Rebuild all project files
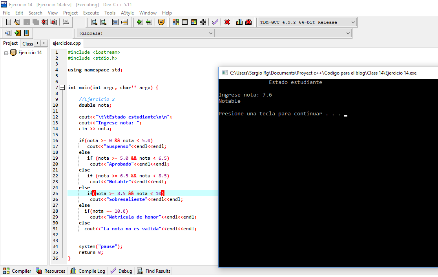The height and width of the screenshot is (277, 438). pos(203,22)
